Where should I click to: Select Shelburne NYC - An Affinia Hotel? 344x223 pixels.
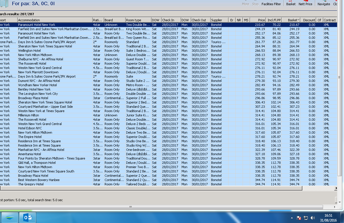[169, 59]
